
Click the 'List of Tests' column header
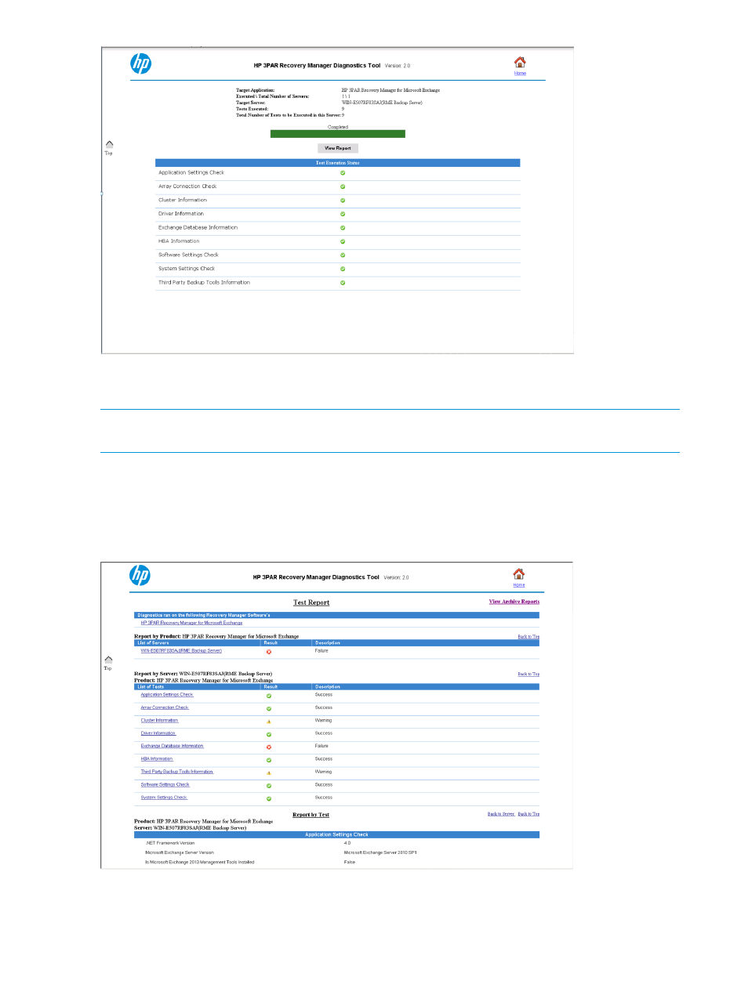(x=151, y=687)
